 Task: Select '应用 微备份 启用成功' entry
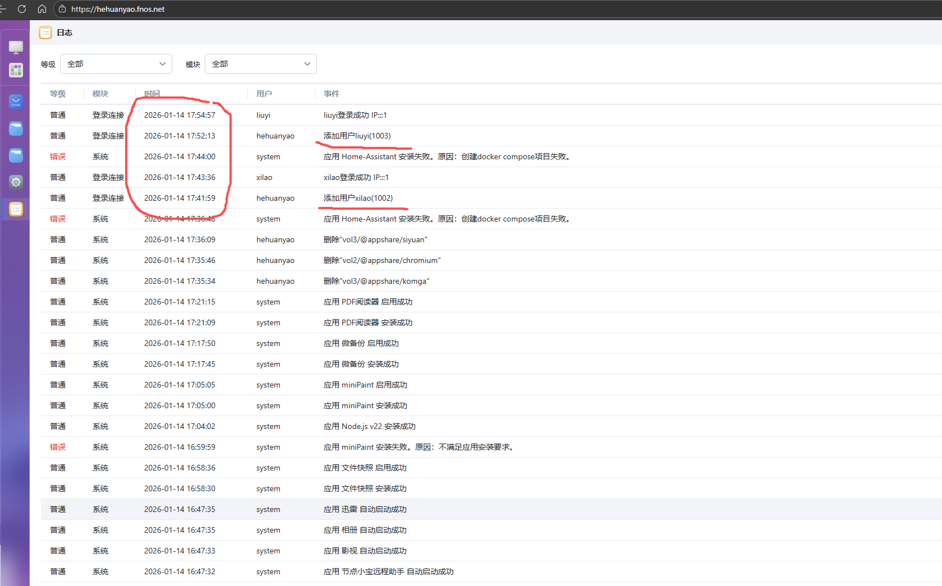click(x=361, y=343)
